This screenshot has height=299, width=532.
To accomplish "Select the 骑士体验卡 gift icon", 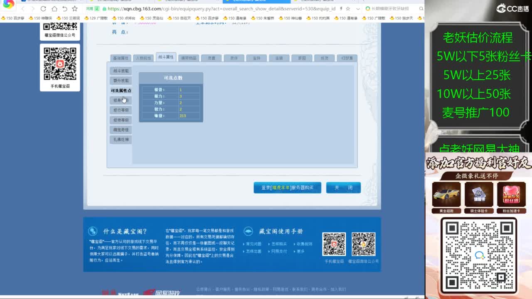I will click(x=479, y=195).
